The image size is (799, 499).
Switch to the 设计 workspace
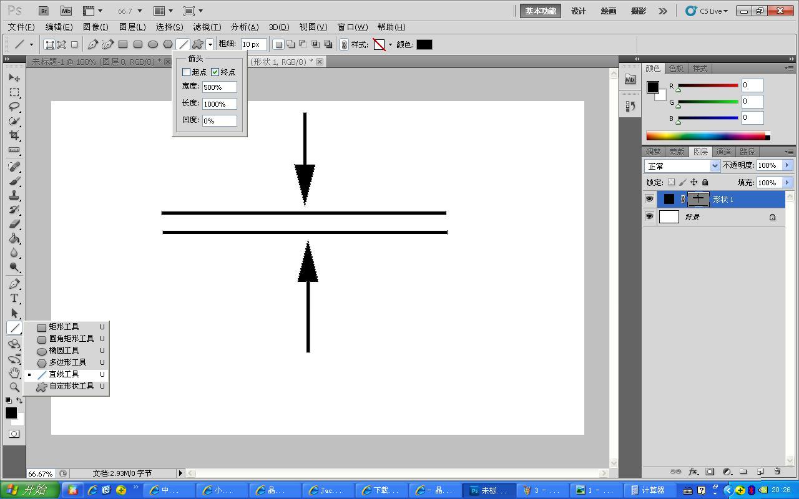click(579, 11)
